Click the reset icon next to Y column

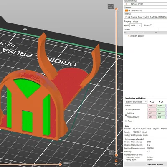[162, 102]
